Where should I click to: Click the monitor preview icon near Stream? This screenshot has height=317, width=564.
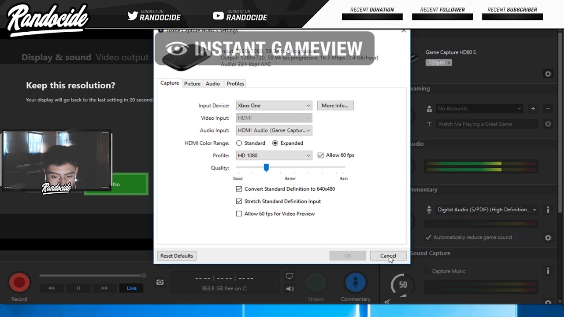(x=289, y=276)
